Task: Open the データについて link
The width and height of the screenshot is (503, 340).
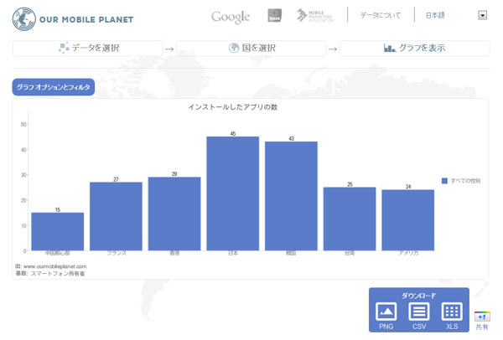Action: point(380,15)
